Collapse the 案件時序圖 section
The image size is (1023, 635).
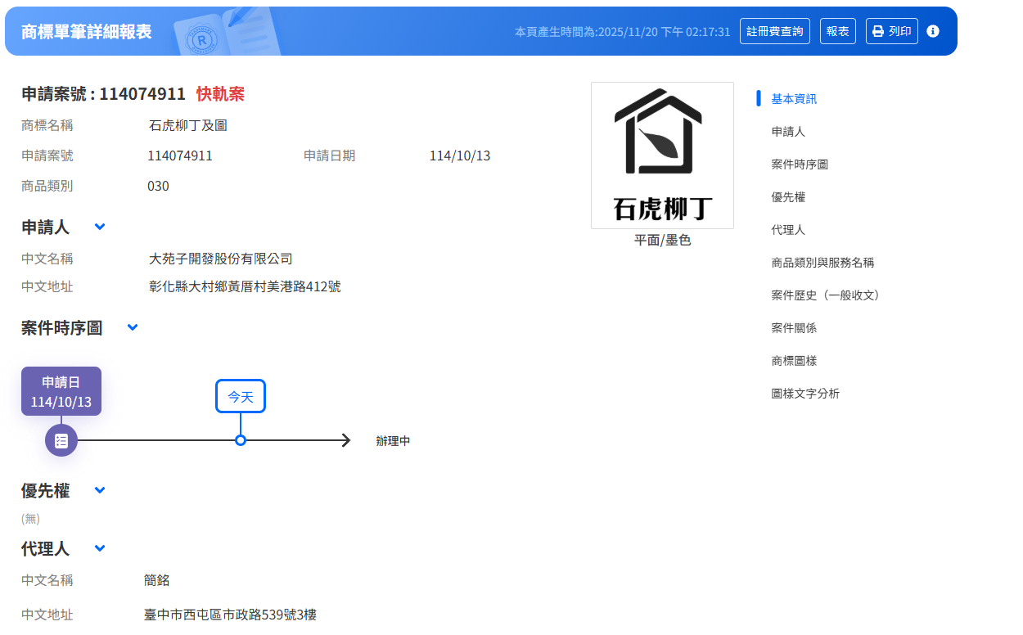132,327
